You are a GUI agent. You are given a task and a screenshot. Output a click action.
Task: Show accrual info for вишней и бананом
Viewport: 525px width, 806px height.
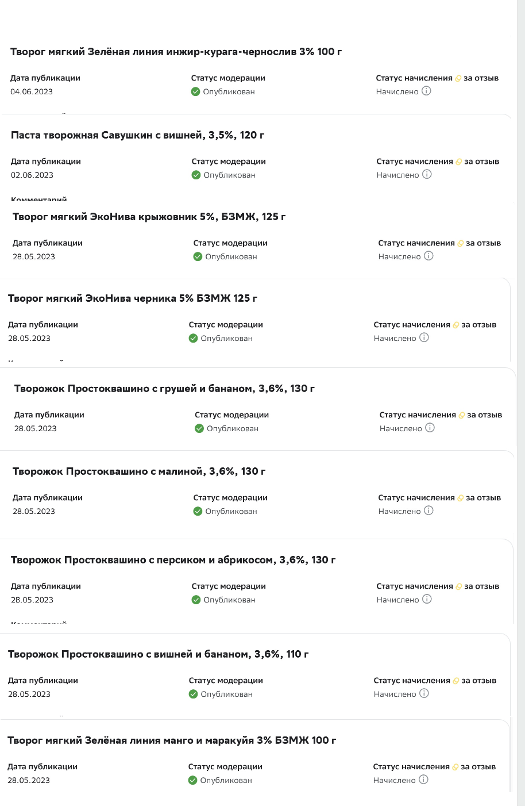pos(424,693)
